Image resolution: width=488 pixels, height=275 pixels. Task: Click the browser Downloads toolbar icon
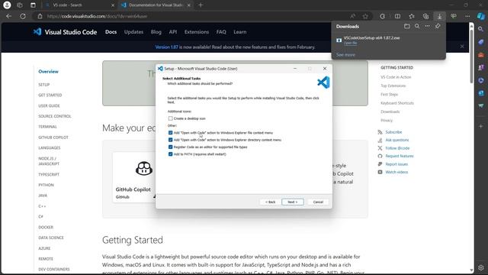[439, 16]
